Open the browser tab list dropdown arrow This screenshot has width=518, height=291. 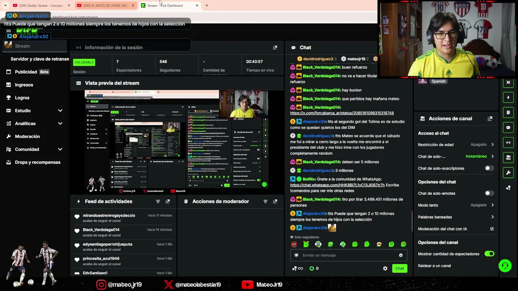(5, 6)
